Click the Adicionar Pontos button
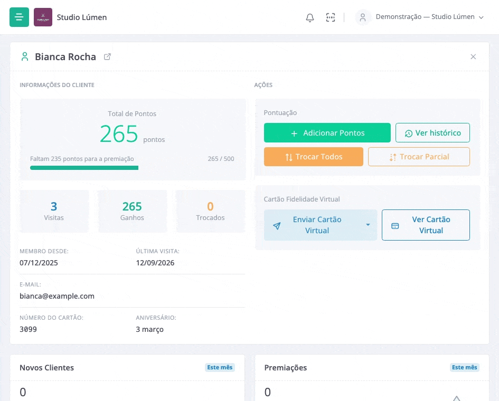 click(x=327, y=132)
